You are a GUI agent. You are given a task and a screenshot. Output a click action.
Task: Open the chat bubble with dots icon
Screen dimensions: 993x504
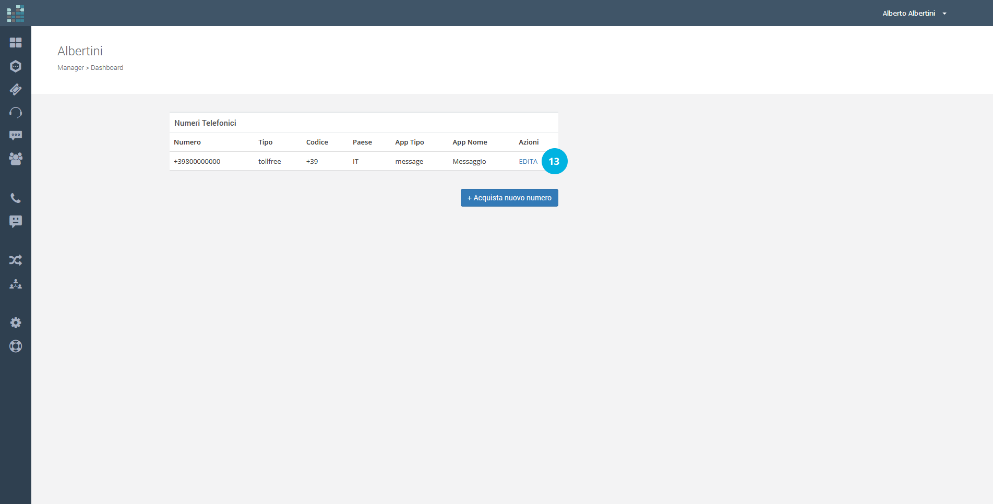coord(16,136)
